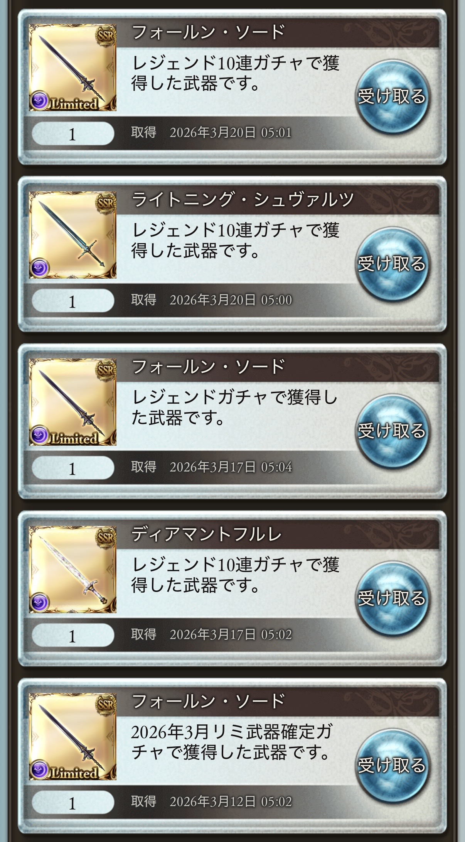This screenshot has width=465, height=842.
Task: Open ライトニング・シュヴァルツ sword thumbnail
Action: (x=72, y=235)
